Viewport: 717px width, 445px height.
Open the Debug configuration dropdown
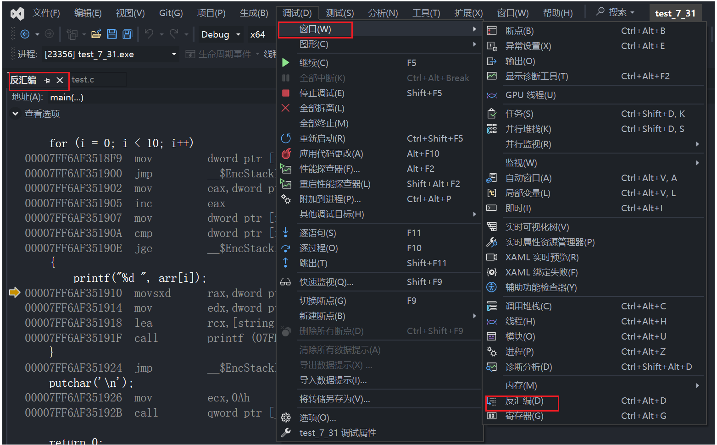pyautogui.click(x=221, y=34)
